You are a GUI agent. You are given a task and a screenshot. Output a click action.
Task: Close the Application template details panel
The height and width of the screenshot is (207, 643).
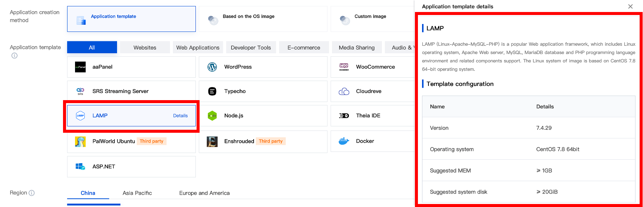[x=630, y=6]
